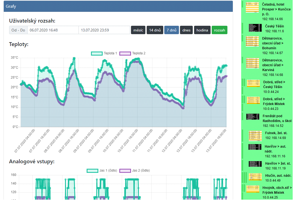Open Havířov > aut. nádr. display thumbnail

pyautogui.click(x=255, y=147)
